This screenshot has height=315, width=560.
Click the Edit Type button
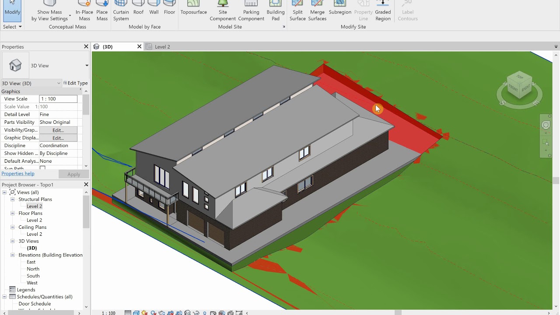pyautogui.click(x=75, y=83)
